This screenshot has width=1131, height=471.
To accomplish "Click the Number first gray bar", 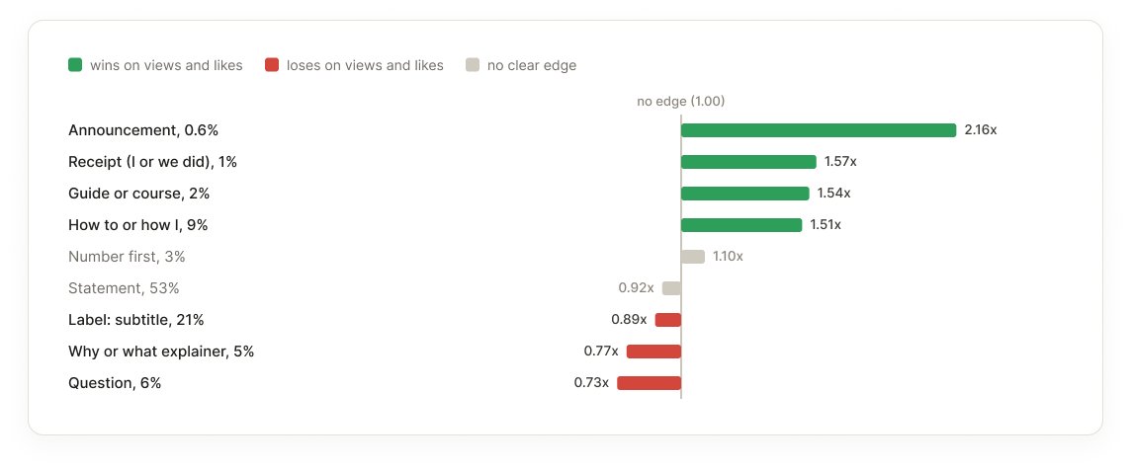I will tap(693, 257).
